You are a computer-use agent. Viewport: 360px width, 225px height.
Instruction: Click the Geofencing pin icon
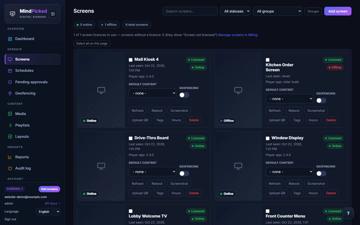point(10,93)
